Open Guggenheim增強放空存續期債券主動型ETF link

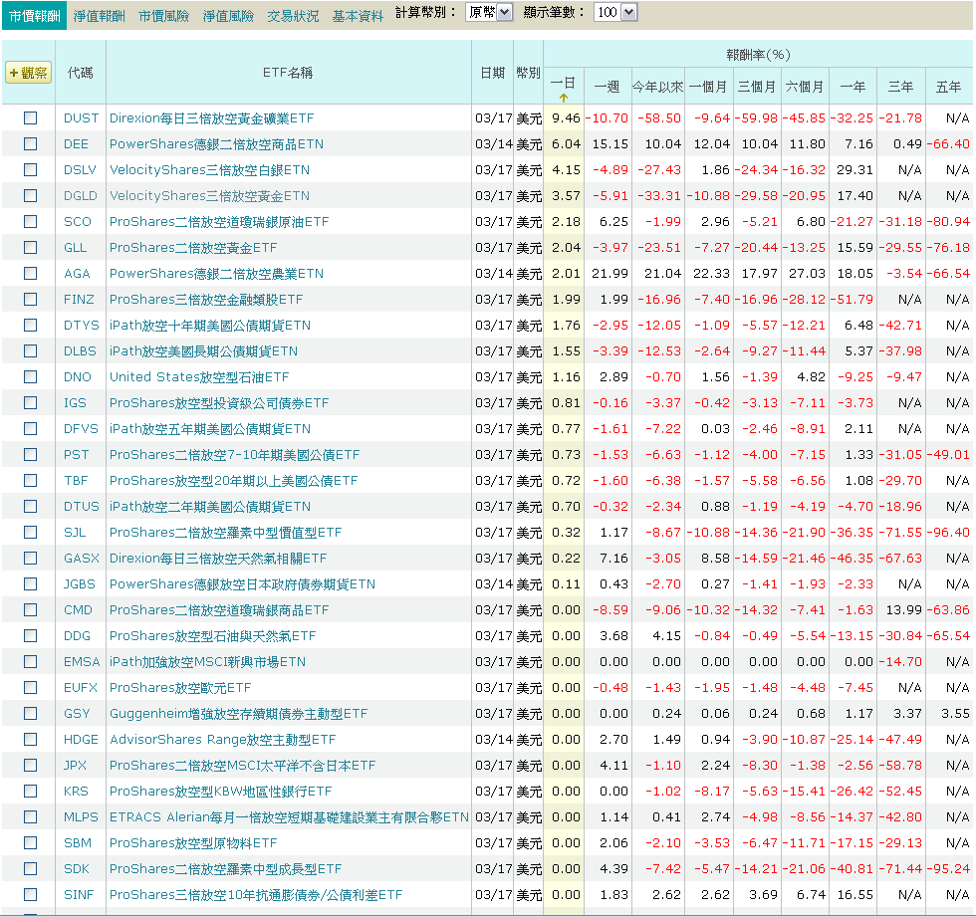[238, 714]
